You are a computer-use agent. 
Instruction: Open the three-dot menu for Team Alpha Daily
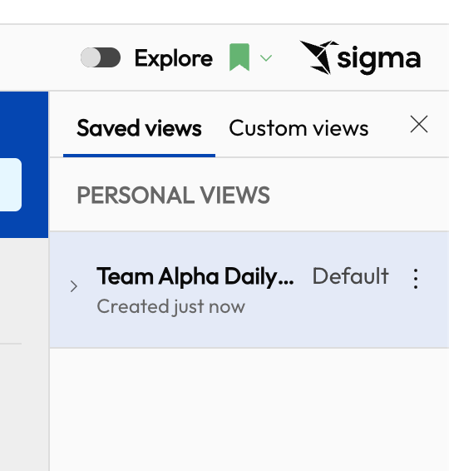[416, 279]
